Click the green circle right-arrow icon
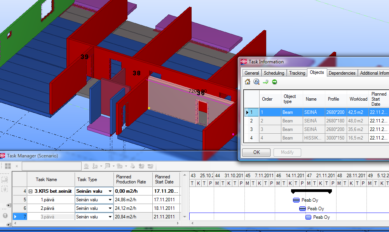Image resolution: width=389 pixels, height=232 pixels. [x=274, y=82]
